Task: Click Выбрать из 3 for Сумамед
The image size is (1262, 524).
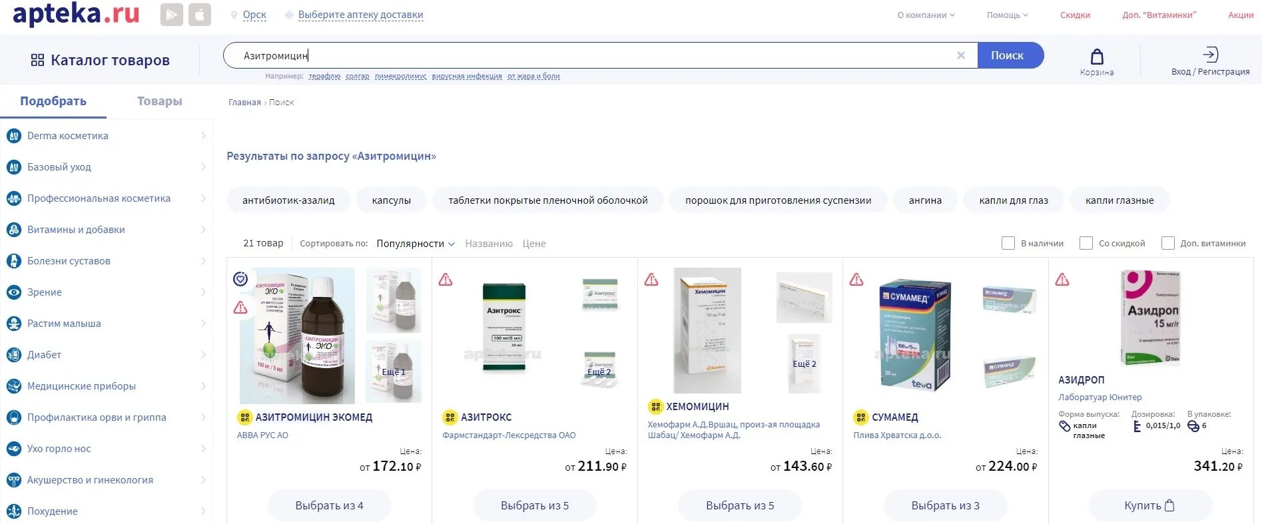Action: click(x=946, y=505)
